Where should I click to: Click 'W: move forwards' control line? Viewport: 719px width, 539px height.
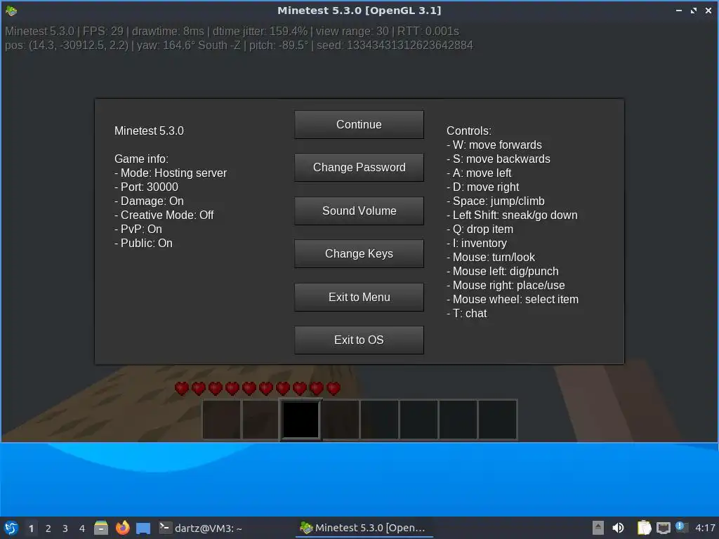pyautogui.click(x=494, y=145)
